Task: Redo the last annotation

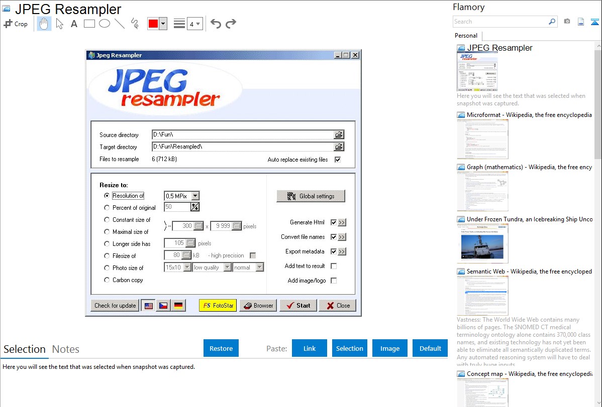Action: (x=231, y=24)
